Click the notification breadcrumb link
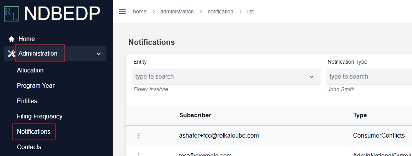This screenshot has height=156, width=412. (221, 11)
